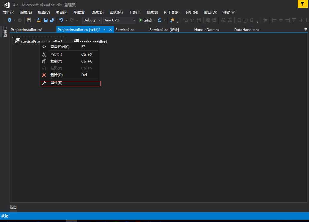
Task: Open the 分析(N) analyze menu
Action: (x=192, y=12)
